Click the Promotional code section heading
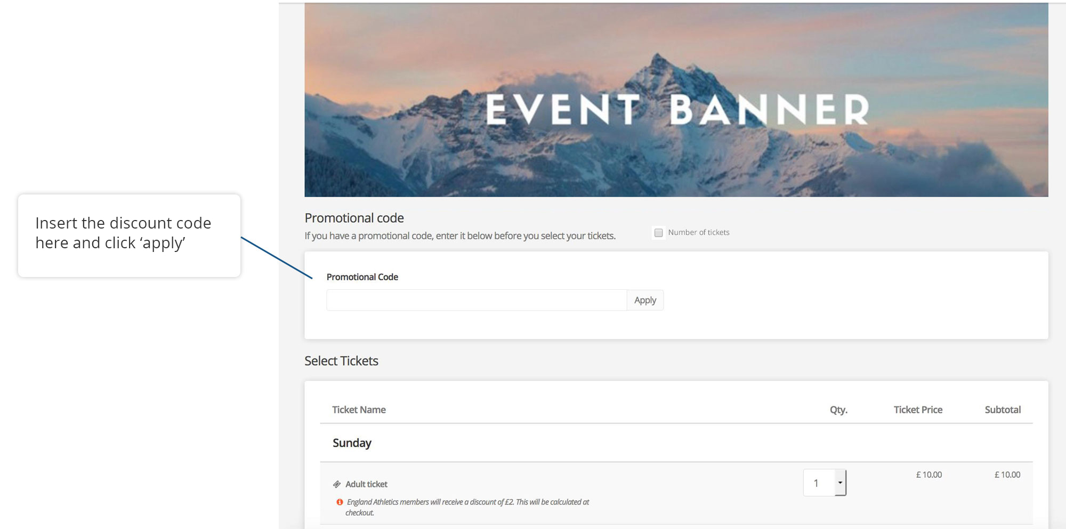Screen dimensions: 1066x529 (x=354, y=218)
